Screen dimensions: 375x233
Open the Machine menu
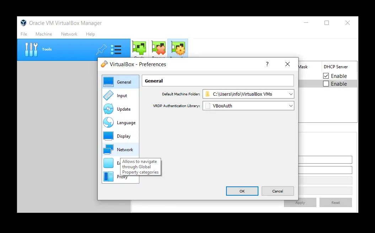pos(44,34)
